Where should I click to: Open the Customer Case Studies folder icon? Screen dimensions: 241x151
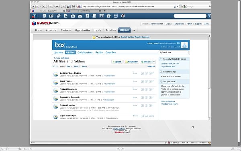click(x=55, y=74)
